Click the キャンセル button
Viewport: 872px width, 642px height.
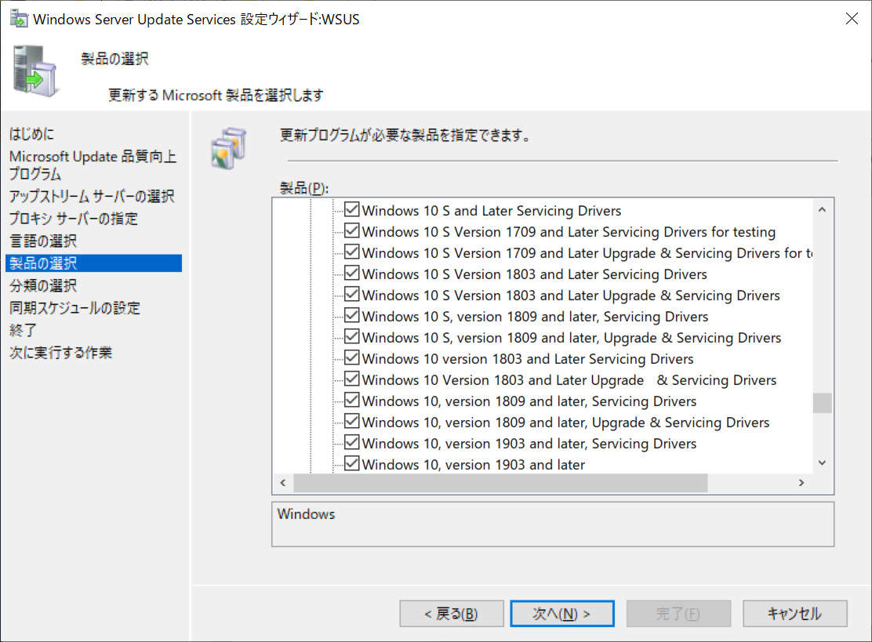point(795,614)
